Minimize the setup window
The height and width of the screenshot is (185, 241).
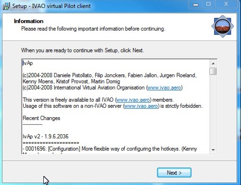point(196,4)
